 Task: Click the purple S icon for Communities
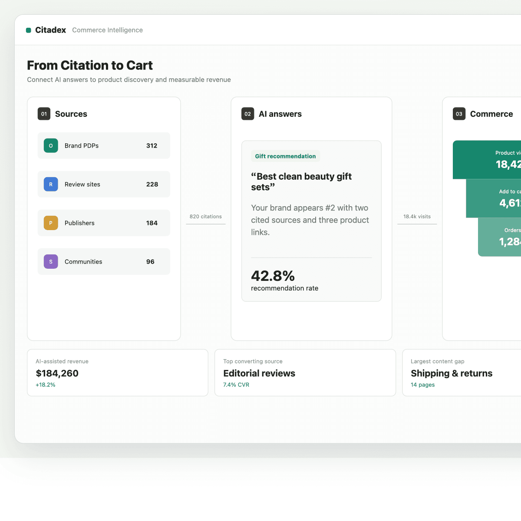click(51, 261)
